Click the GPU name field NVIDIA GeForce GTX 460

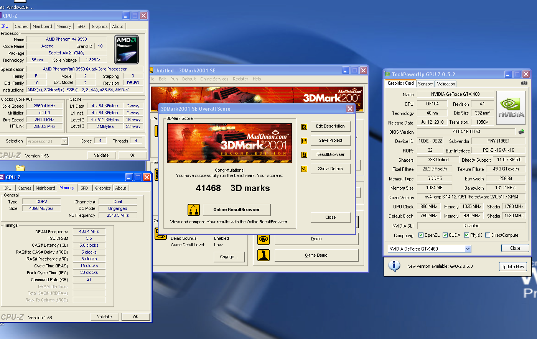(455, 94)
